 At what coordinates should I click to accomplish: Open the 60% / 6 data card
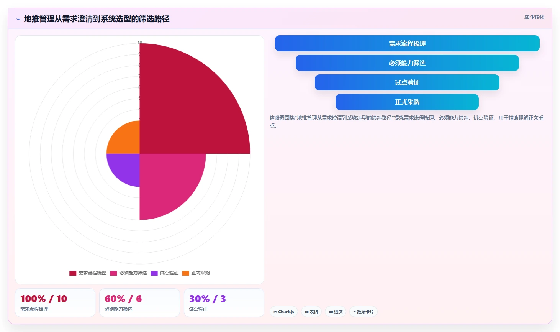(139, 302)
